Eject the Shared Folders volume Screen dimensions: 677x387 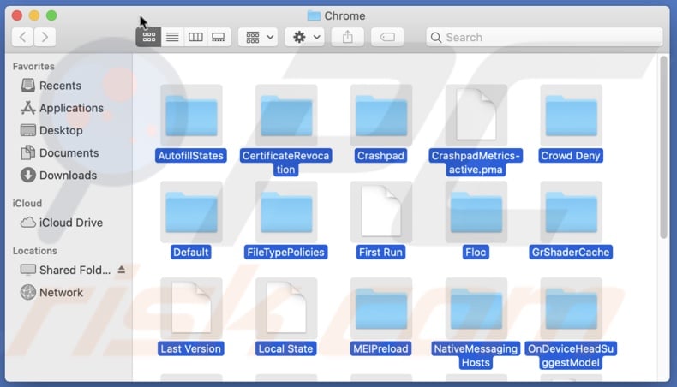[122, 270]
